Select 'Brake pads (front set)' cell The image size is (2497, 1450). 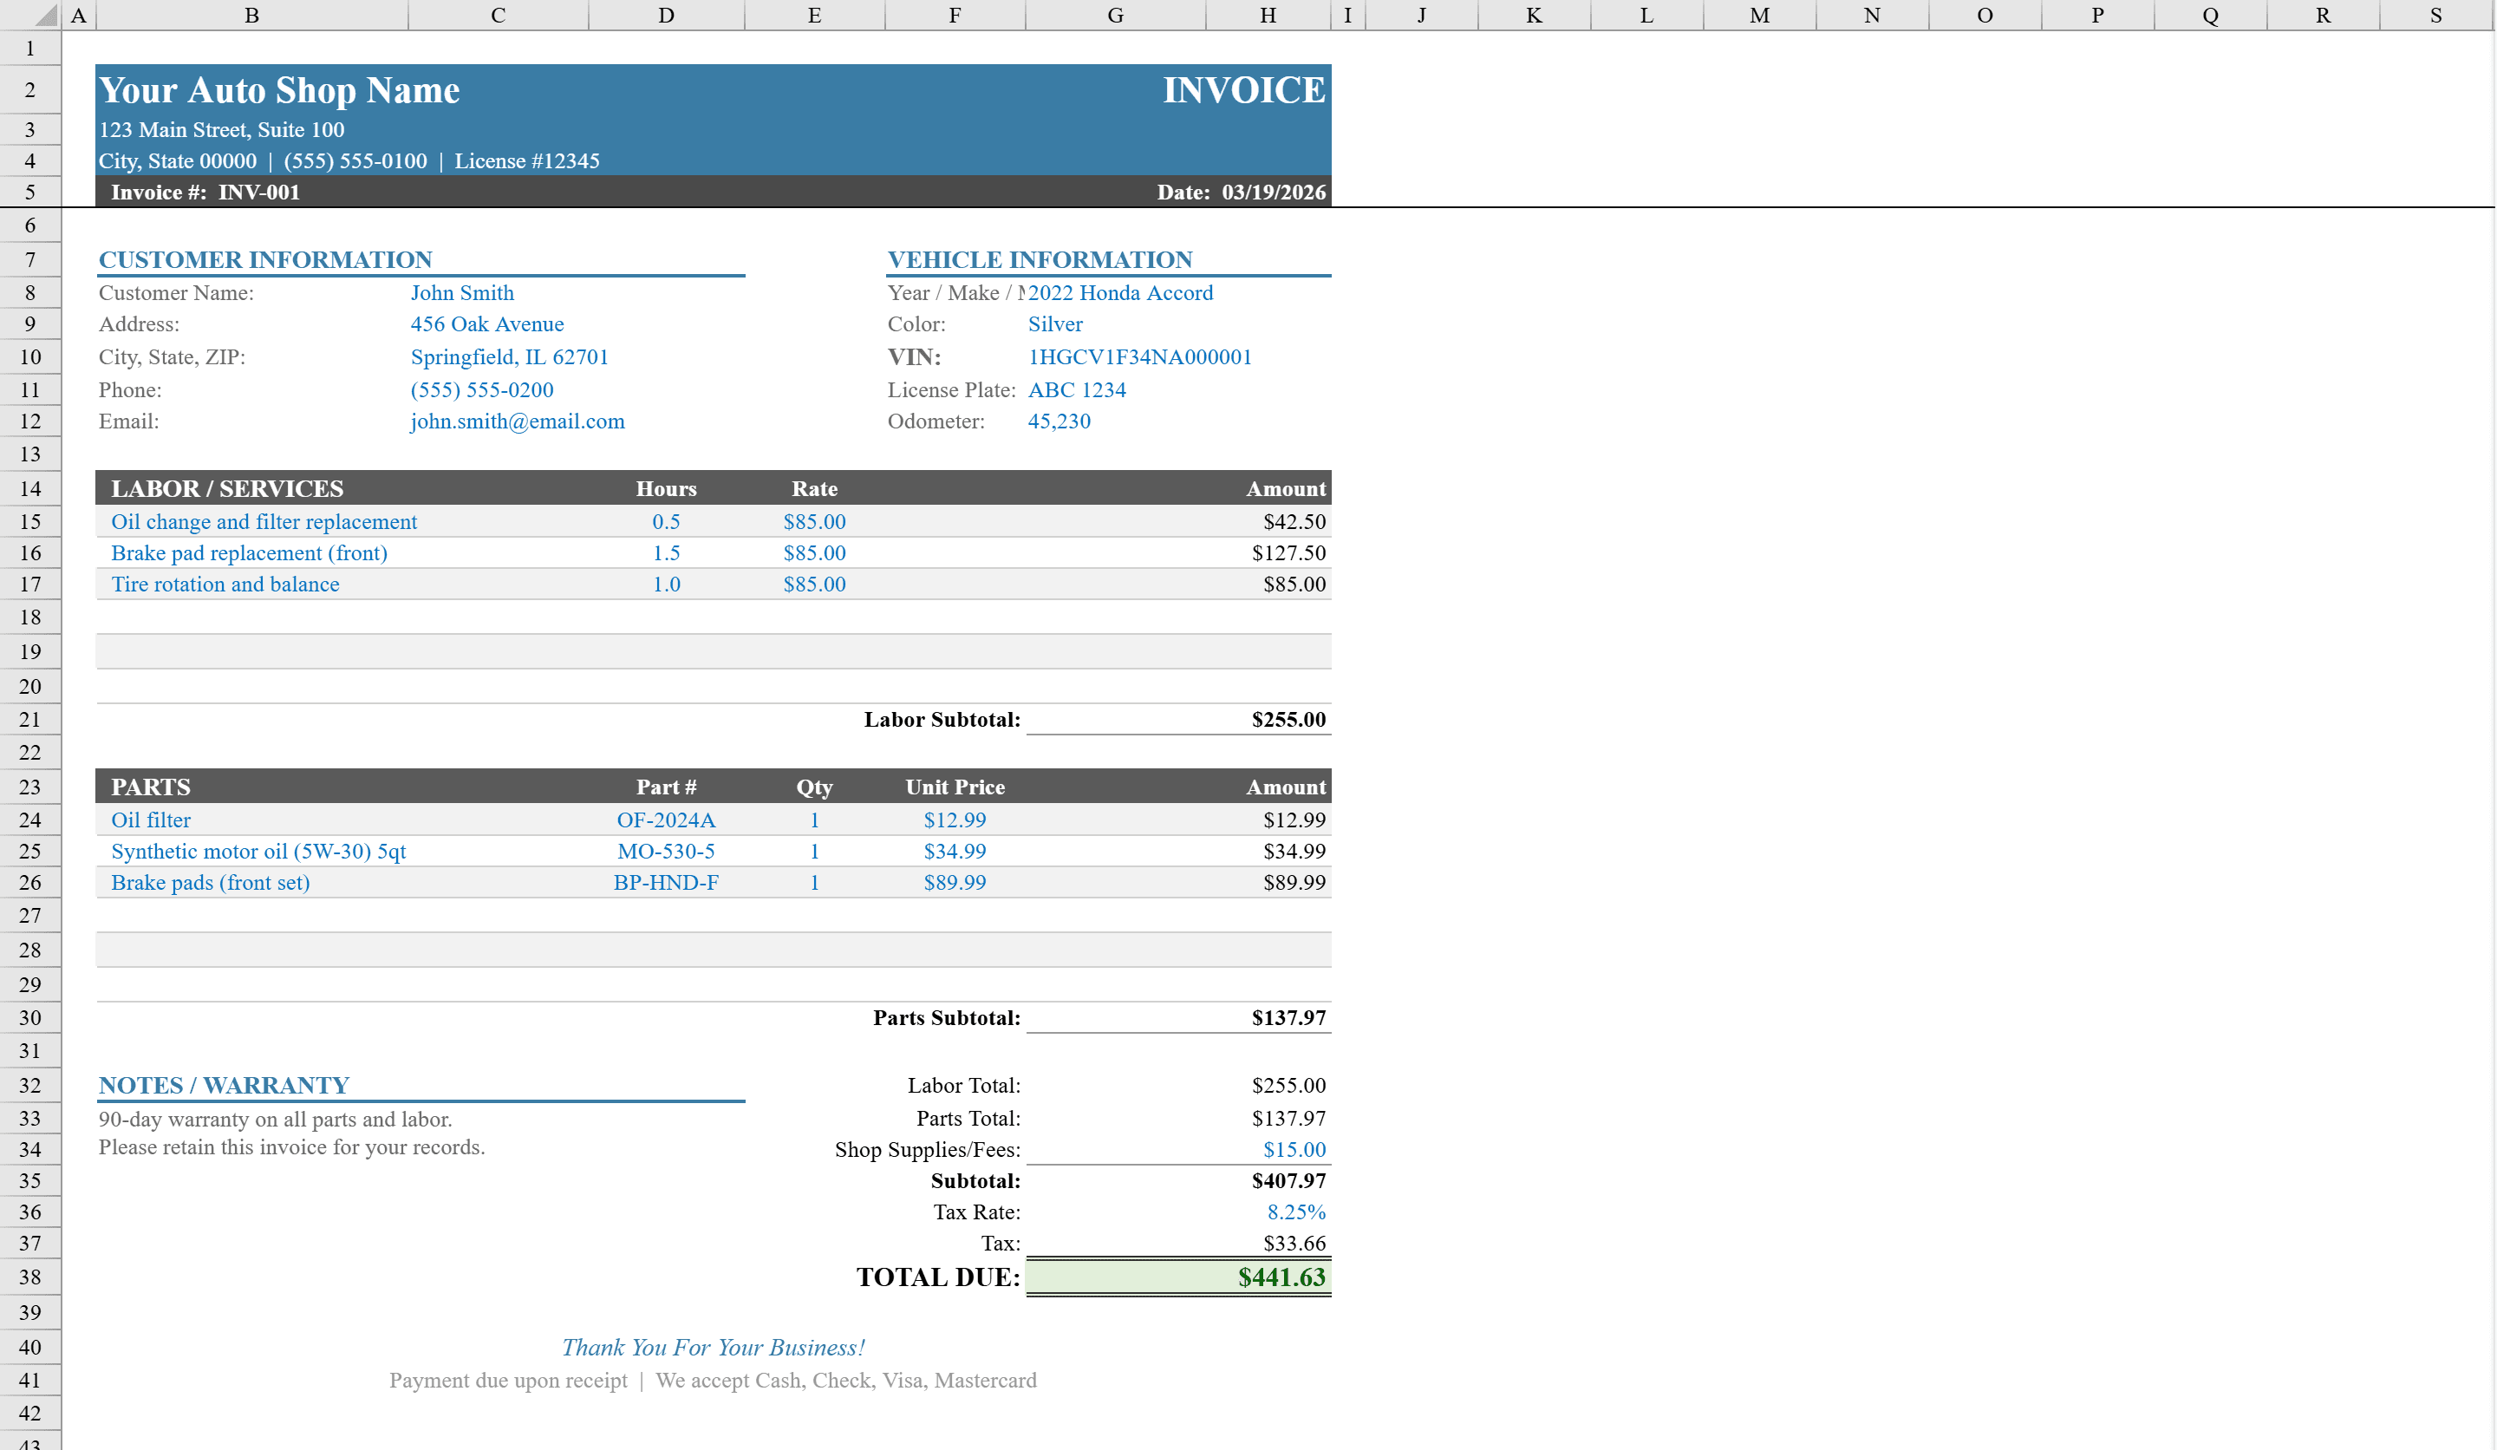pyautogui.click(x=210, y=882)
